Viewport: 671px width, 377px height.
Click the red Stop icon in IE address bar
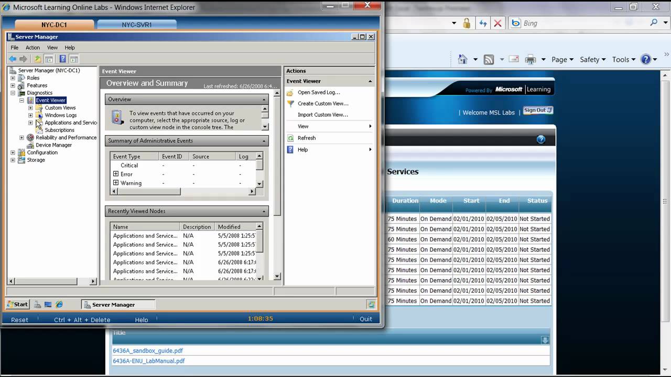498,23
